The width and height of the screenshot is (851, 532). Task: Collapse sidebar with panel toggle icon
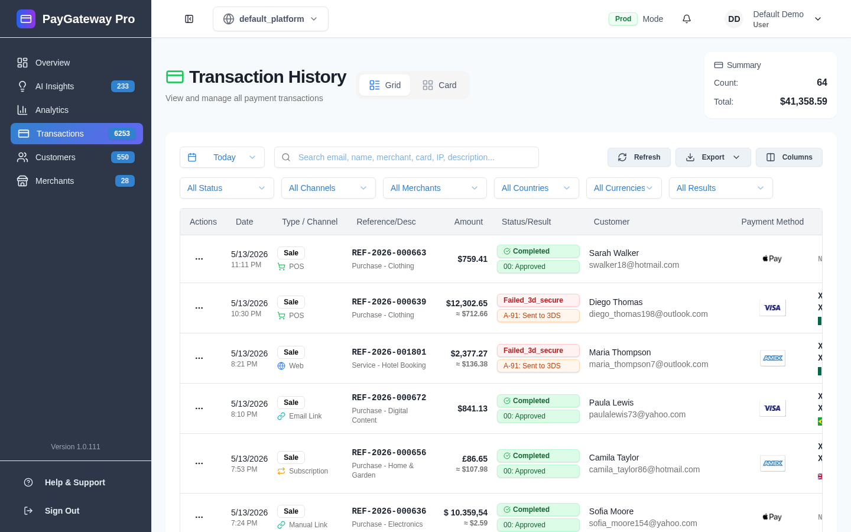pos(189,19)
